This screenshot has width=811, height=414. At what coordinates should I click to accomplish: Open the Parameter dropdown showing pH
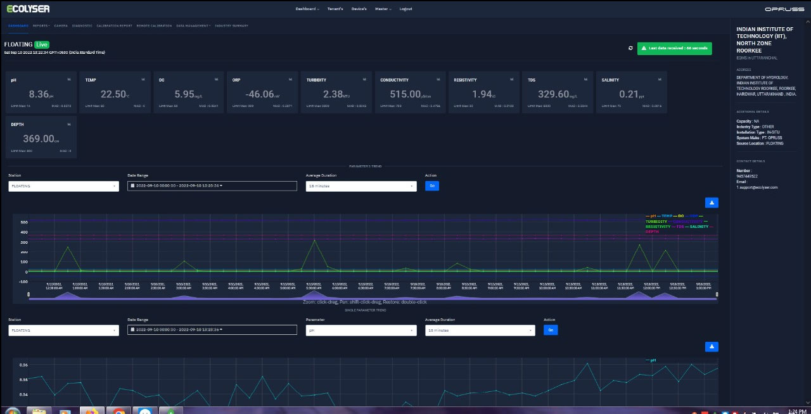tap(361, 330)
